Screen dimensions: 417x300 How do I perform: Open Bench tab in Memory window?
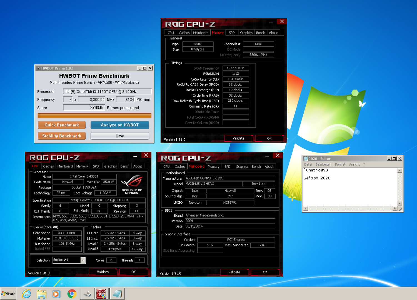pyautogui.click(x=261, y=33)
